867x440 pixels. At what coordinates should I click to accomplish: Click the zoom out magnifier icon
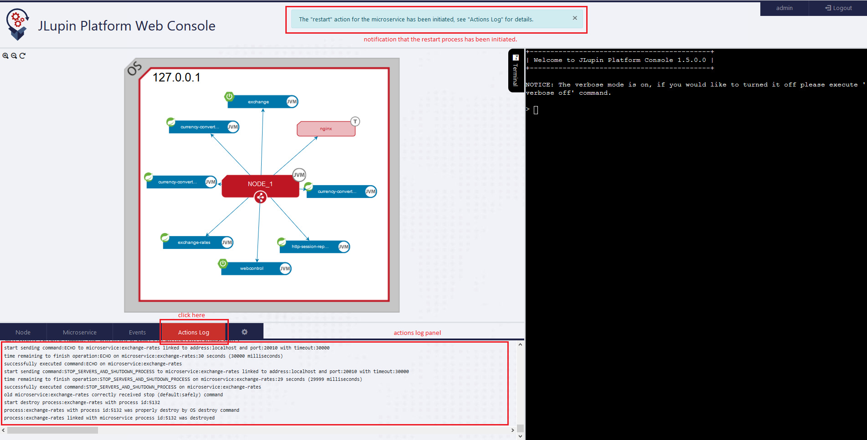pyautogui.click(x=14, y=56)
